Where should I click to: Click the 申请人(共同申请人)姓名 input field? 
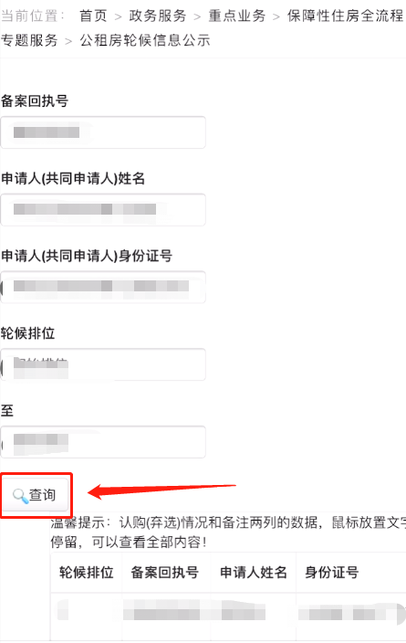[x=103, y=209]
